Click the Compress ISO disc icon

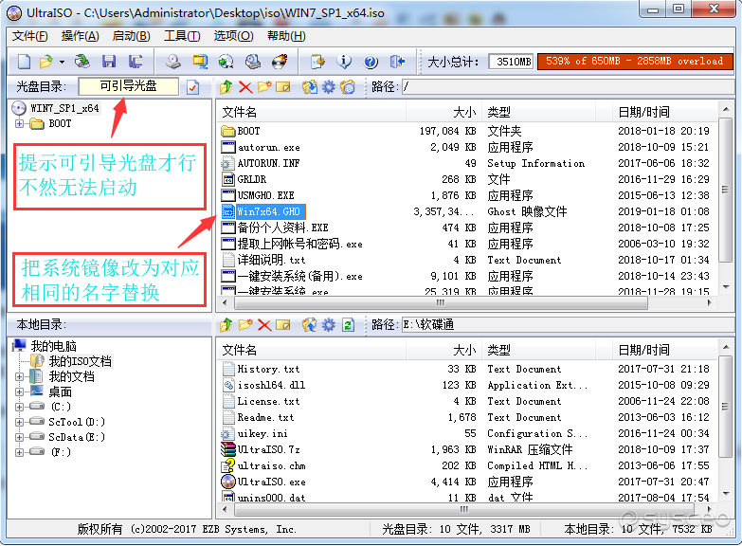tap(226, 62)
